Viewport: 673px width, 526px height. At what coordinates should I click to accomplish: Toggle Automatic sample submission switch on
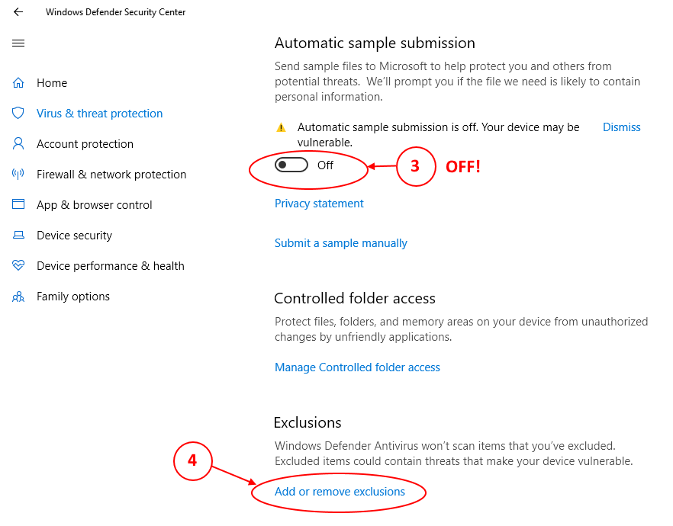click(291, 165)
